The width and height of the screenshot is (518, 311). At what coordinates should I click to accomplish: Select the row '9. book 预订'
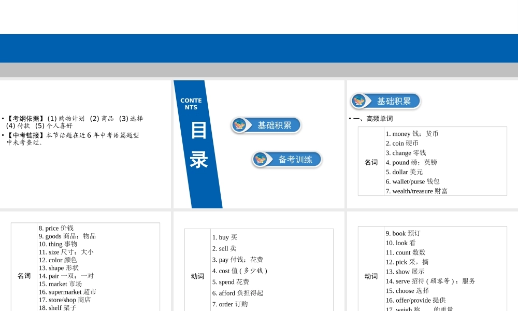(403, 233)
